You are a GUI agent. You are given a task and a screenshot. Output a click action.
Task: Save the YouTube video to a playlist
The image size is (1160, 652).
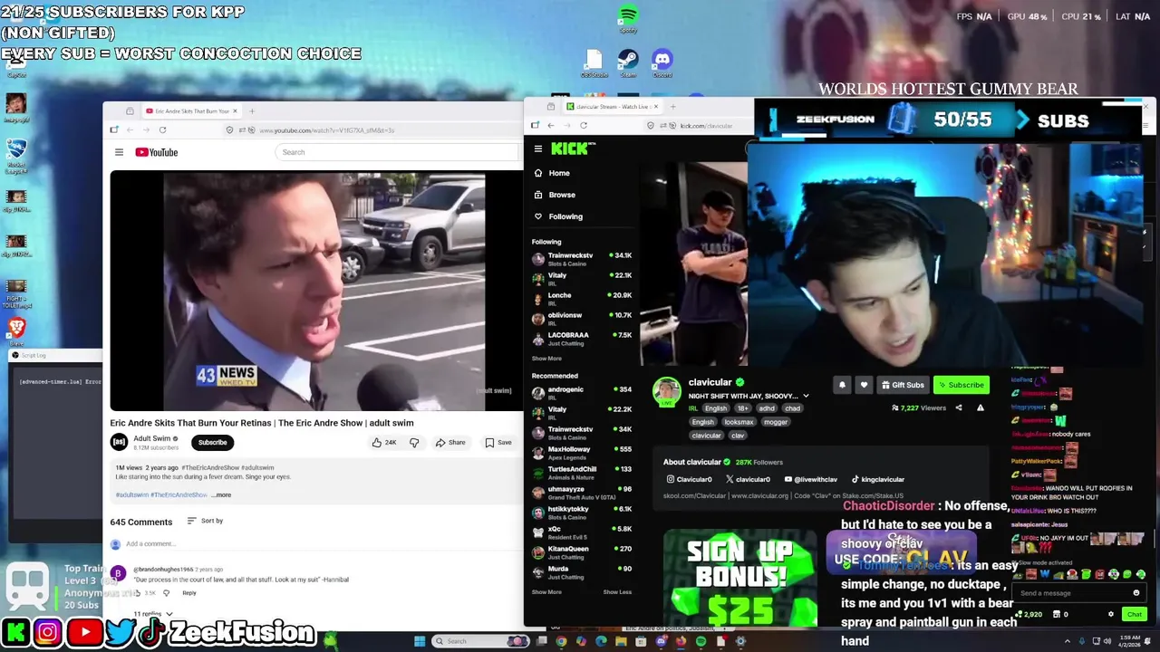click(x=498, y=442)
